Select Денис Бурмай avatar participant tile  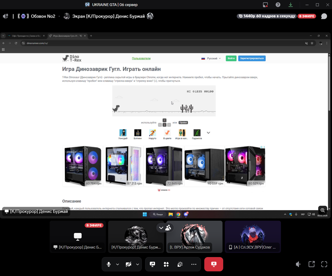(136, 237)
